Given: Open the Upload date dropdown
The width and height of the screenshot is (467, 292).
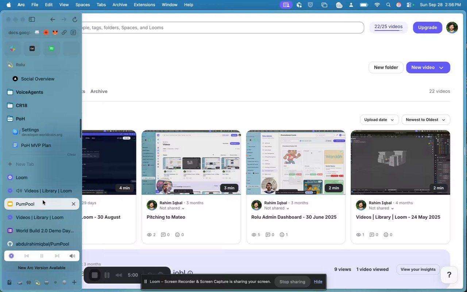Looking at the screenshot, I should tap(379, 120).
